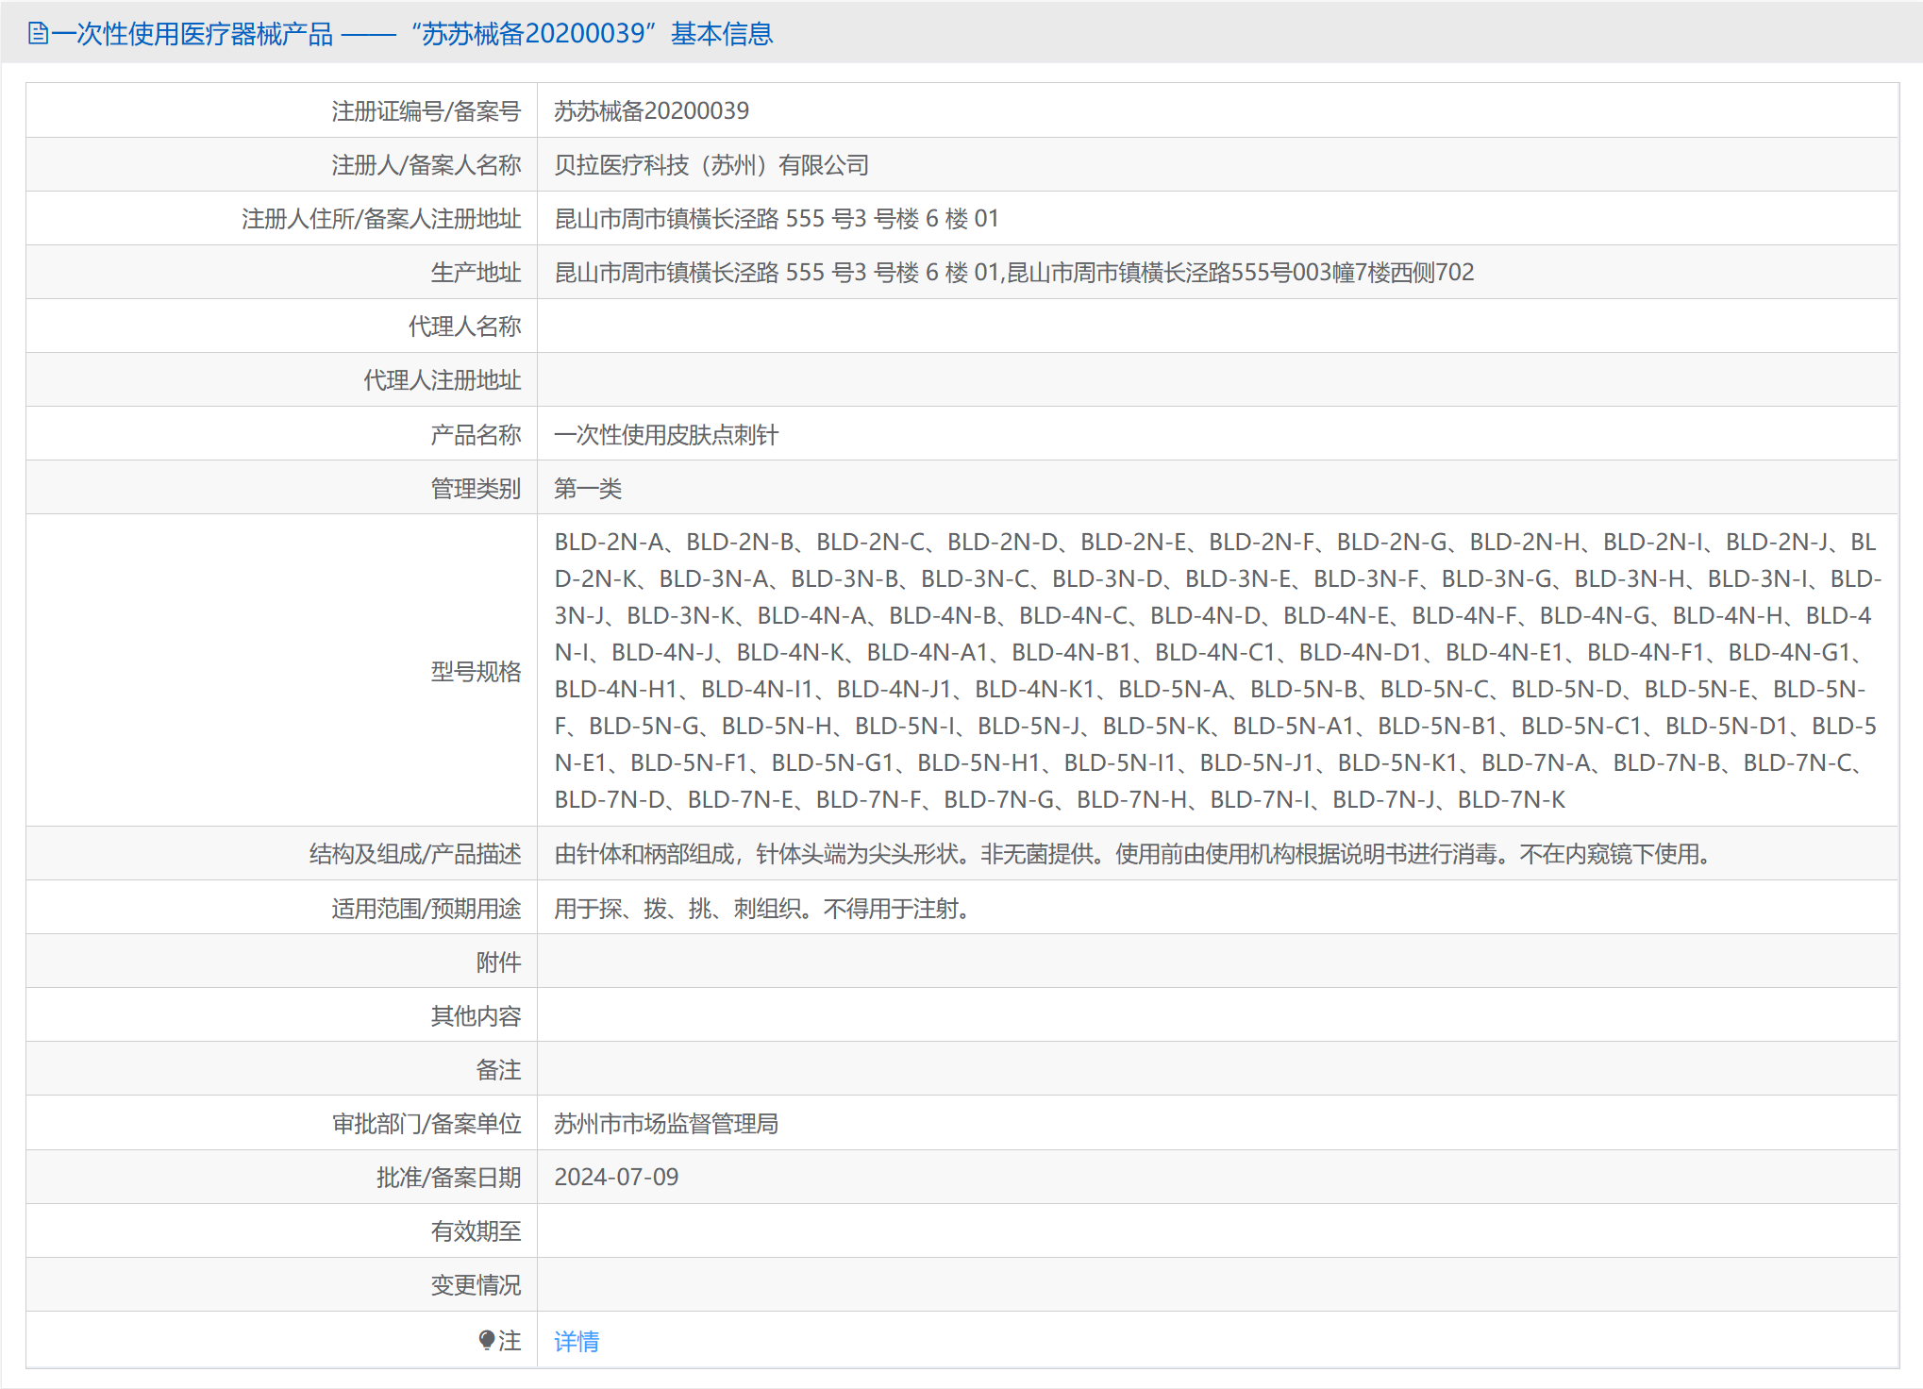The image size is (1923, 1389).
Task: Click the 变更情况 row label
Action: click(x=476, y=1285)
